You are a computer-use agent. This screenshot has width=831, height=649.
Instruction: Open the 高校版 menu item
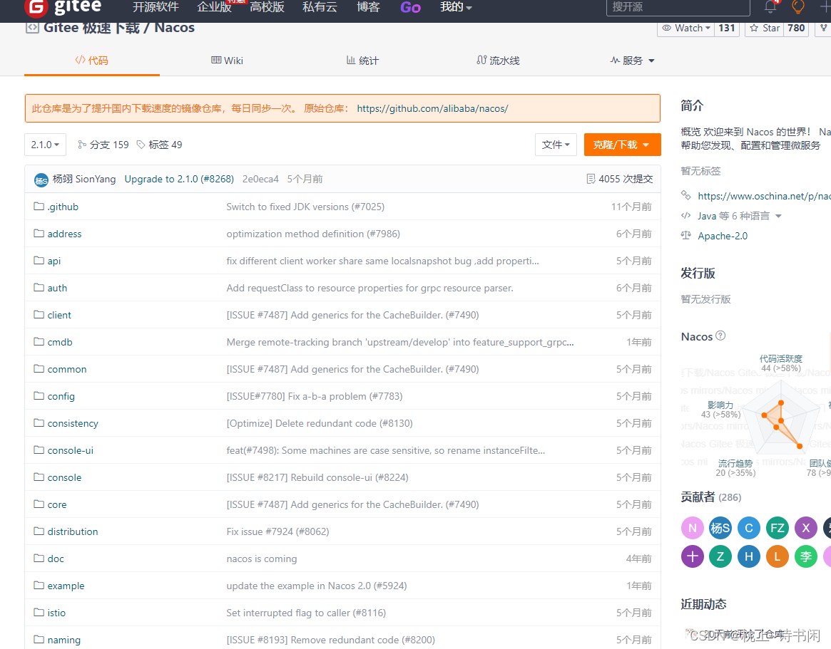[267, 7]
